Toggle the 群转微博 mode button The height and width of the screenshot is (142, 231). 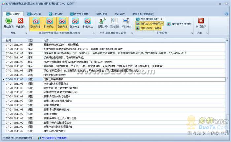[62, 24]
